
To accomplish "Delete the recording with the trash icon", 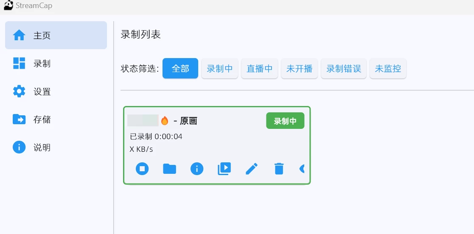I will coord(279,169).
